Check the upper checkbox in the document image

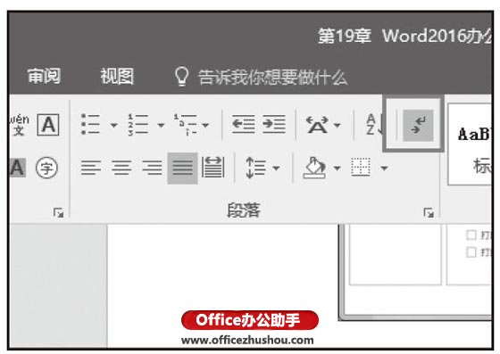[x=471, y=235]
